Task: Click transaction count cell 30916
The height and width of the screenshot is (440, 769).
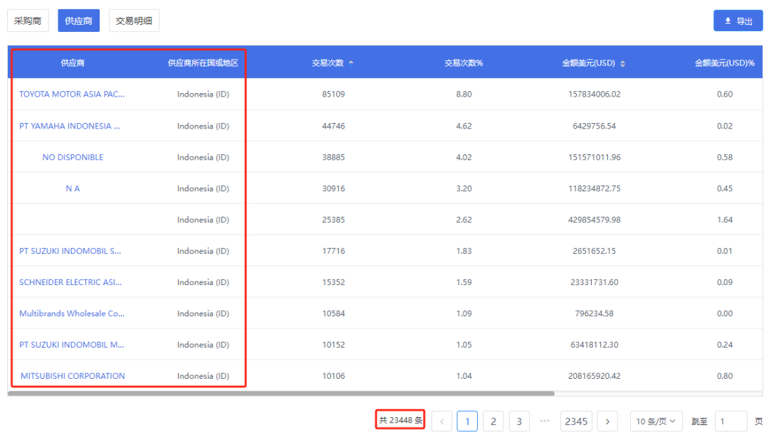Action: [333, 188]
